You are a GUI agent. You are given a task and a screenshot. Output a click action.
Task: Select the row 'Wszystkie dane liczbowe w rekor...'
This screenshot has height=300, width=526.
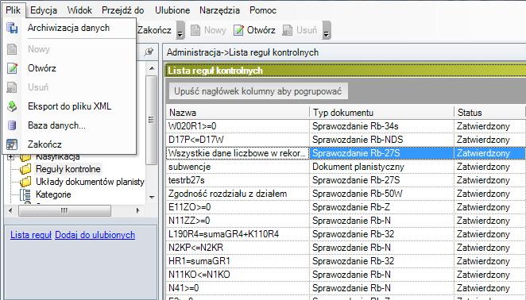[x=346, y=153]
